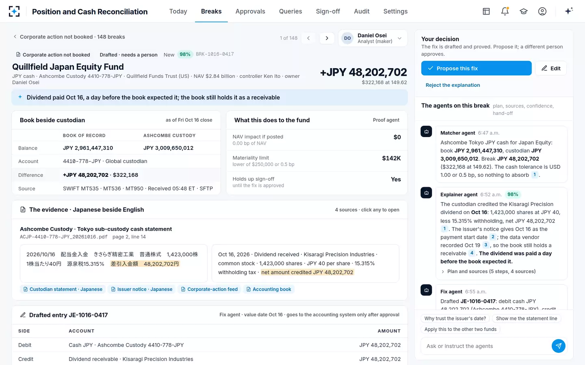Click document icon beside Corporate action not booked tag
The width and height of the screenshot is (585, 365).
coord(18,54)
